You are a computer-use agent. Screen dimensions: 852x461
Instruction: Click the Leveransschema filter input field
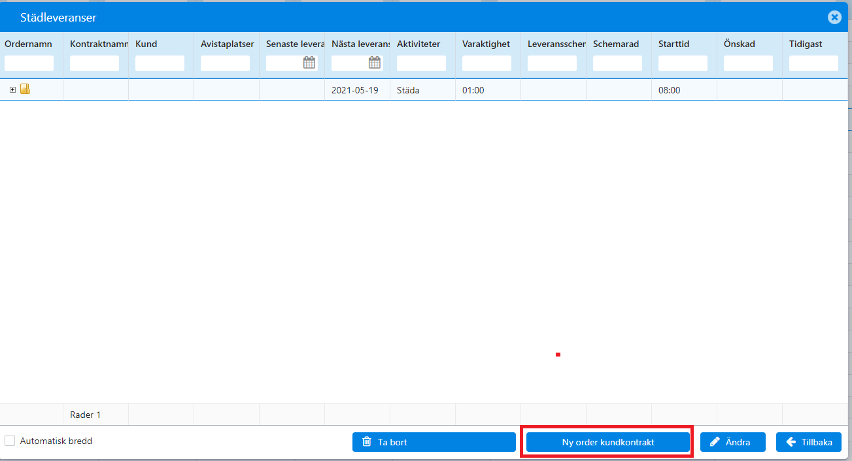tap(552, 63)
